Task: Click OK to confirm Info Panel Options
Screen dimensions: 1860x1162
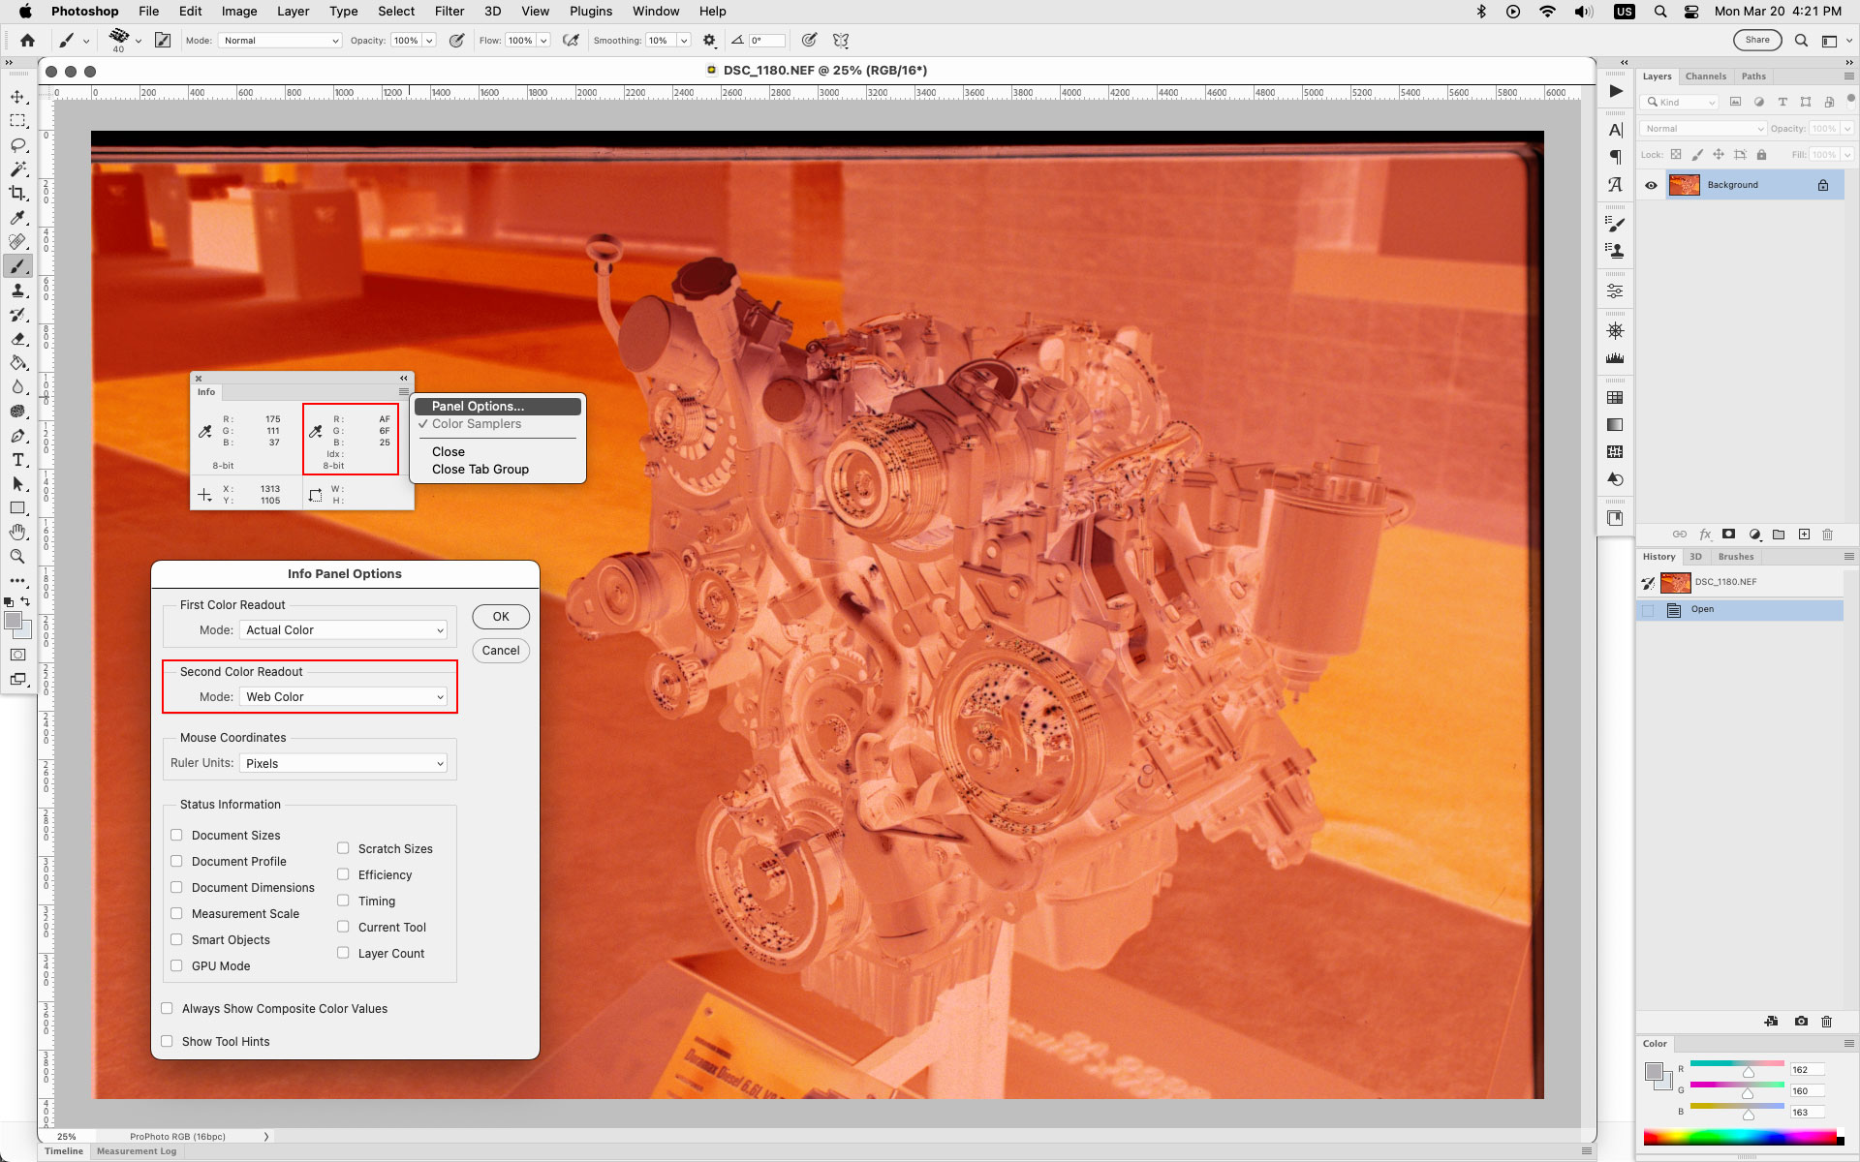Action: pos(500,616)
